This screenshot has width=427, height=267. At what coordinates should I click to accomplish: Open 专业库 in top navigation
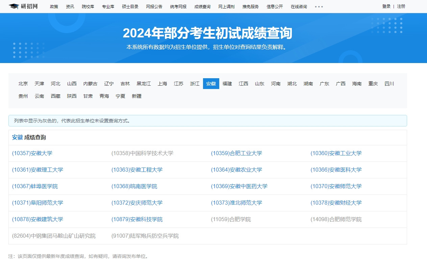[108, 6]
